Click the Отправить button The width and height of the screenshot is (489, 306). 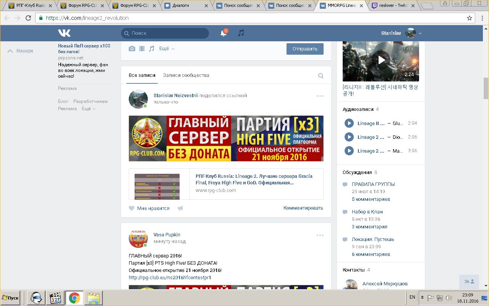pyautogui.click(x=305, y=49)
